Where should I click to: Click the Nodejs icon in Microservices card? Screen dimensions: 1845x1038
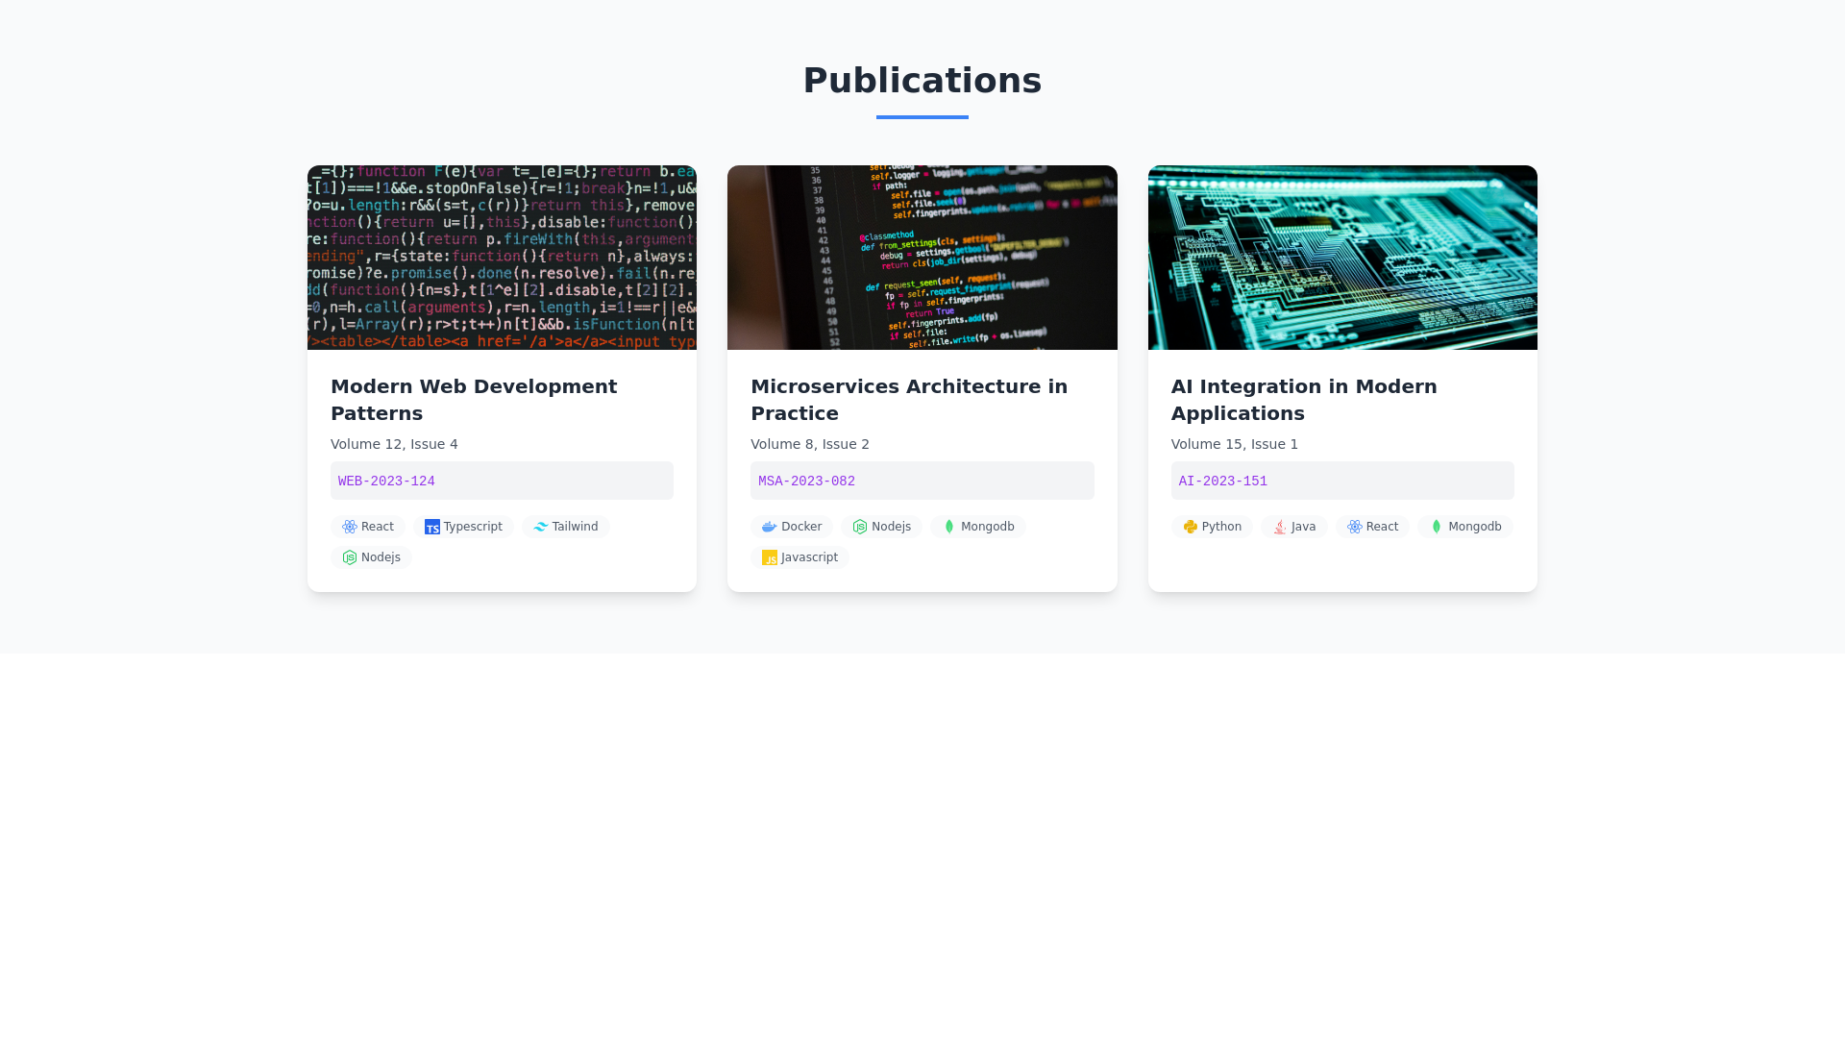pos(860,527)
